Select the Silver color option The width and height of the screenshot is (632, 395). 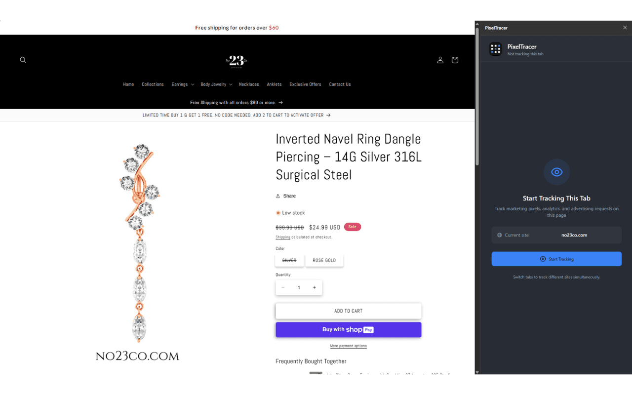click(x=289, y=260)
